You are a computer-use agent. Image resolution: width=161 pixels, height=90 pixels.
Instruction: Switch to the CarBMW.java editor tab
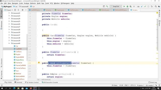click(35, 10)
